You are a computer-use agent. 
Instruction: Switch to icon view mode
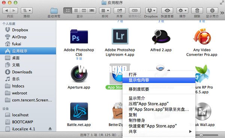[68, 10]
